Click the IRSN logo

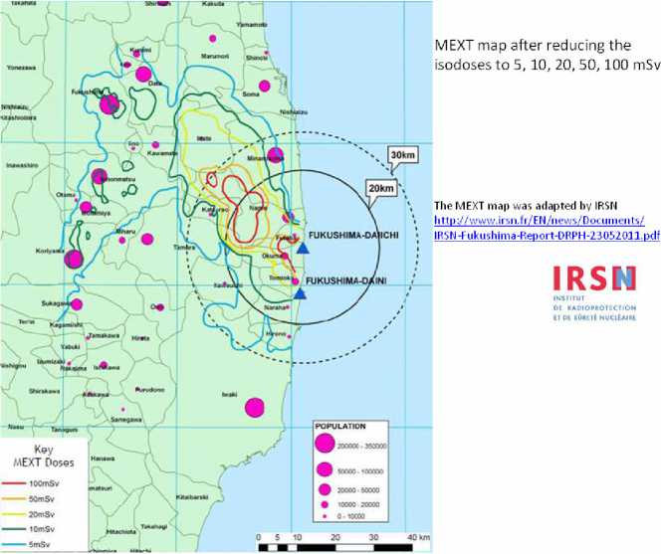click(594, 292)
